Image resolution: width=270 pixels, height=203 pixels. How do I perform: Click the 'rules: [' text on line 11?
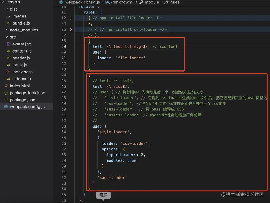(93, 12)
